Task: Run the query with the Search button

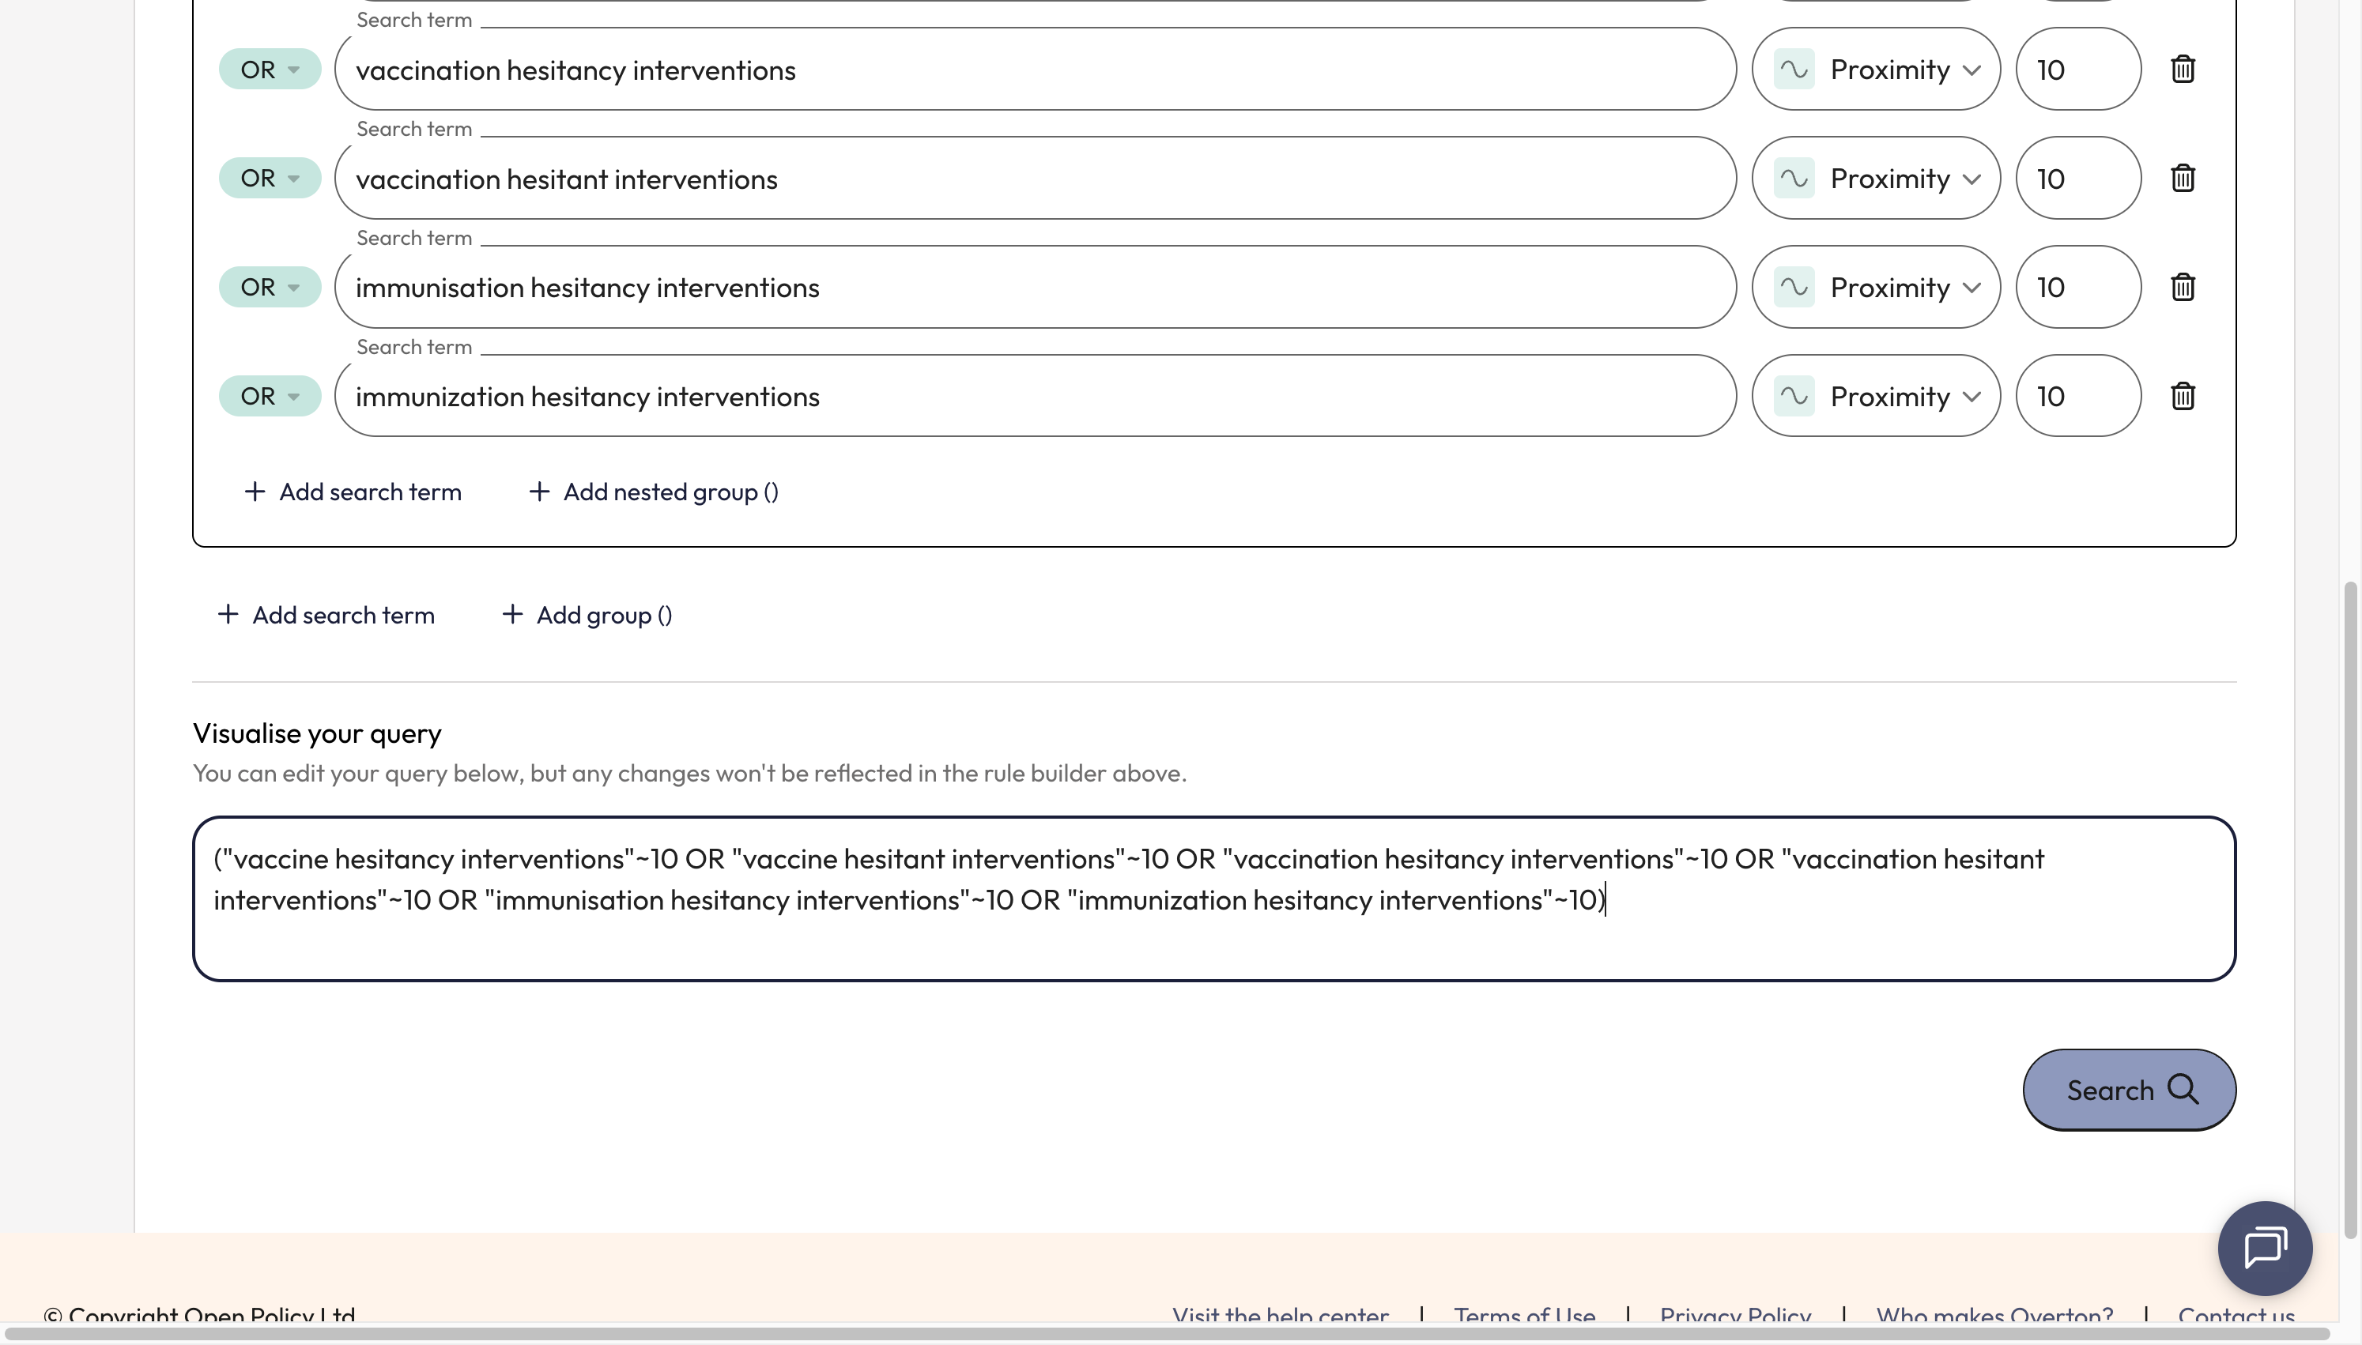Action: click(x=2130, y=1090)
